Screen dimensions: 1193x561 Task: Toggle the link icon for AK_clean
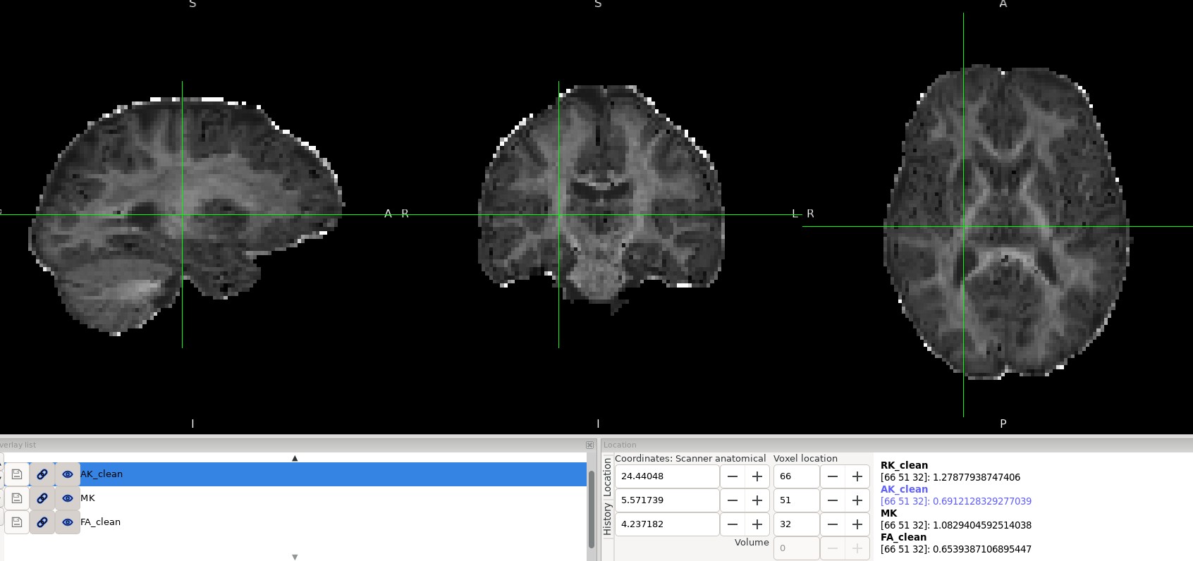[42, 474]
